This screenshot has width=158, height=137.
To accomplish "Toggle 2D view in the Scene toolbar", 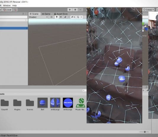I will click(x=51, y=17).
